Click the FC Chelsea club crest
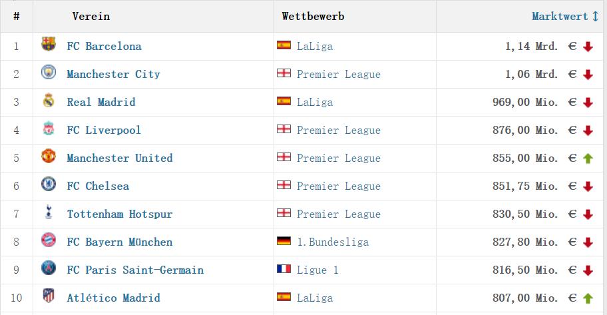Screen dimensions: 607x315 click(49, 185)
